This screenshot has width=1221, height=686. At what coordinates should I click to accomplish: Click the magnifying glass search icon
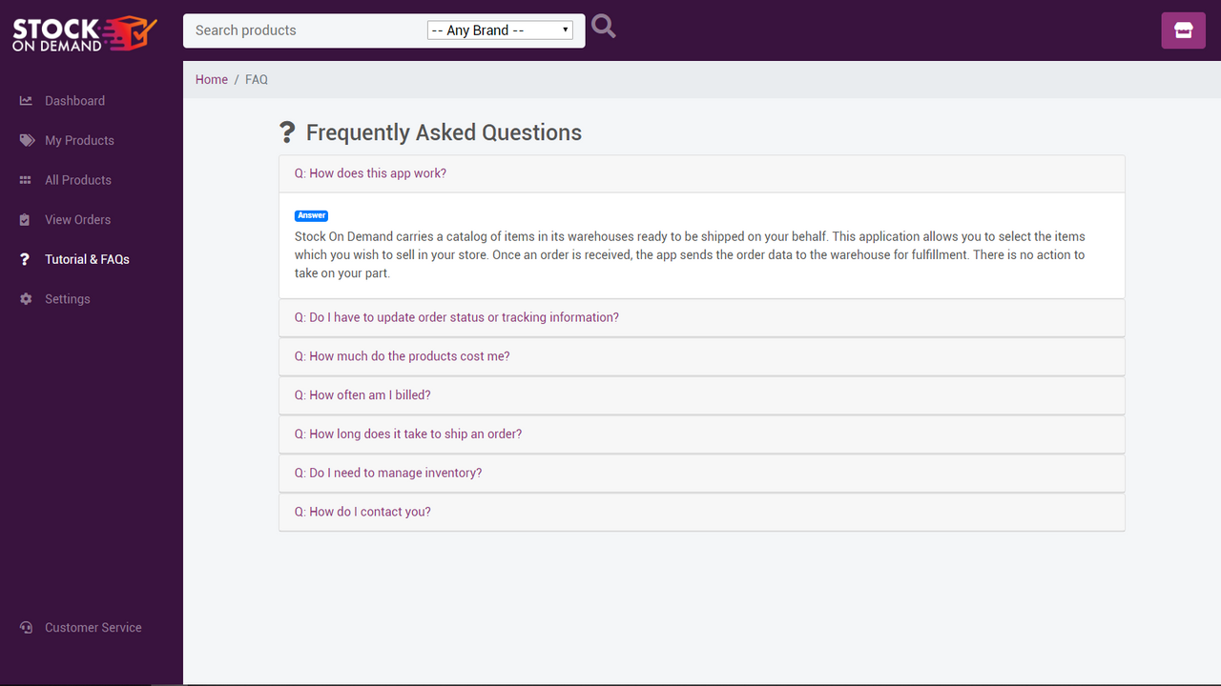[603, 27]
